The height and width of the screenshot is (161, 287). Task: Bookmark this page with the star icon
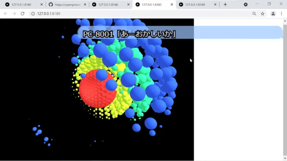[x=262, y=14]
